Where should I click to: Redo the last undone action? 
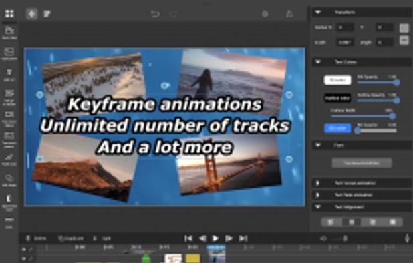(174, 13)
